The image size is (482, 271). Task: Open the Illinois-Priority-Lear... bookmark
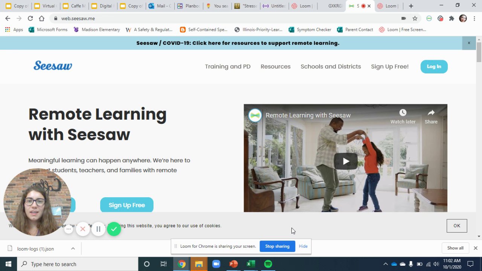(258, 29)
